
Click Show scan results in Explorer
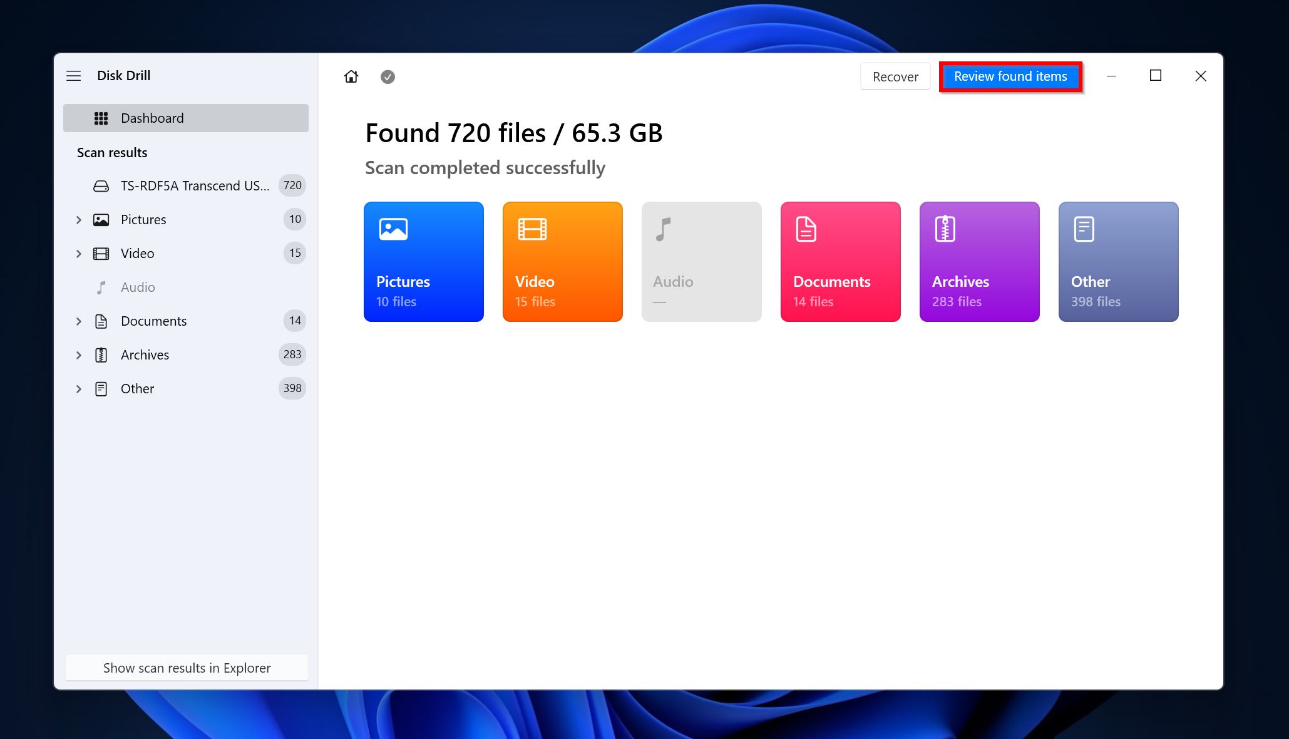click(x=187, y=667)
